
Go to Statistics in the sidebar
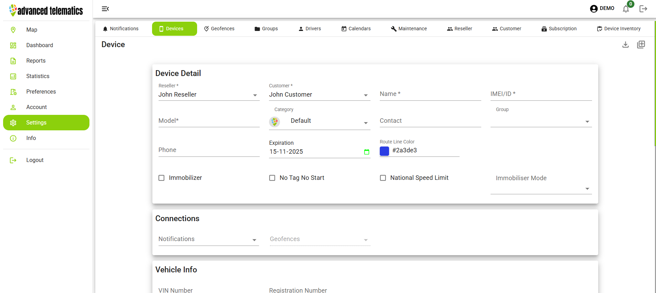(46, 76)
